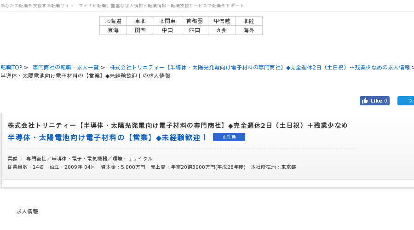Go to 転職TOP breadcrumb link
Image resolution: width=414 pixels, height=230 pixels.
click(11, 67)
